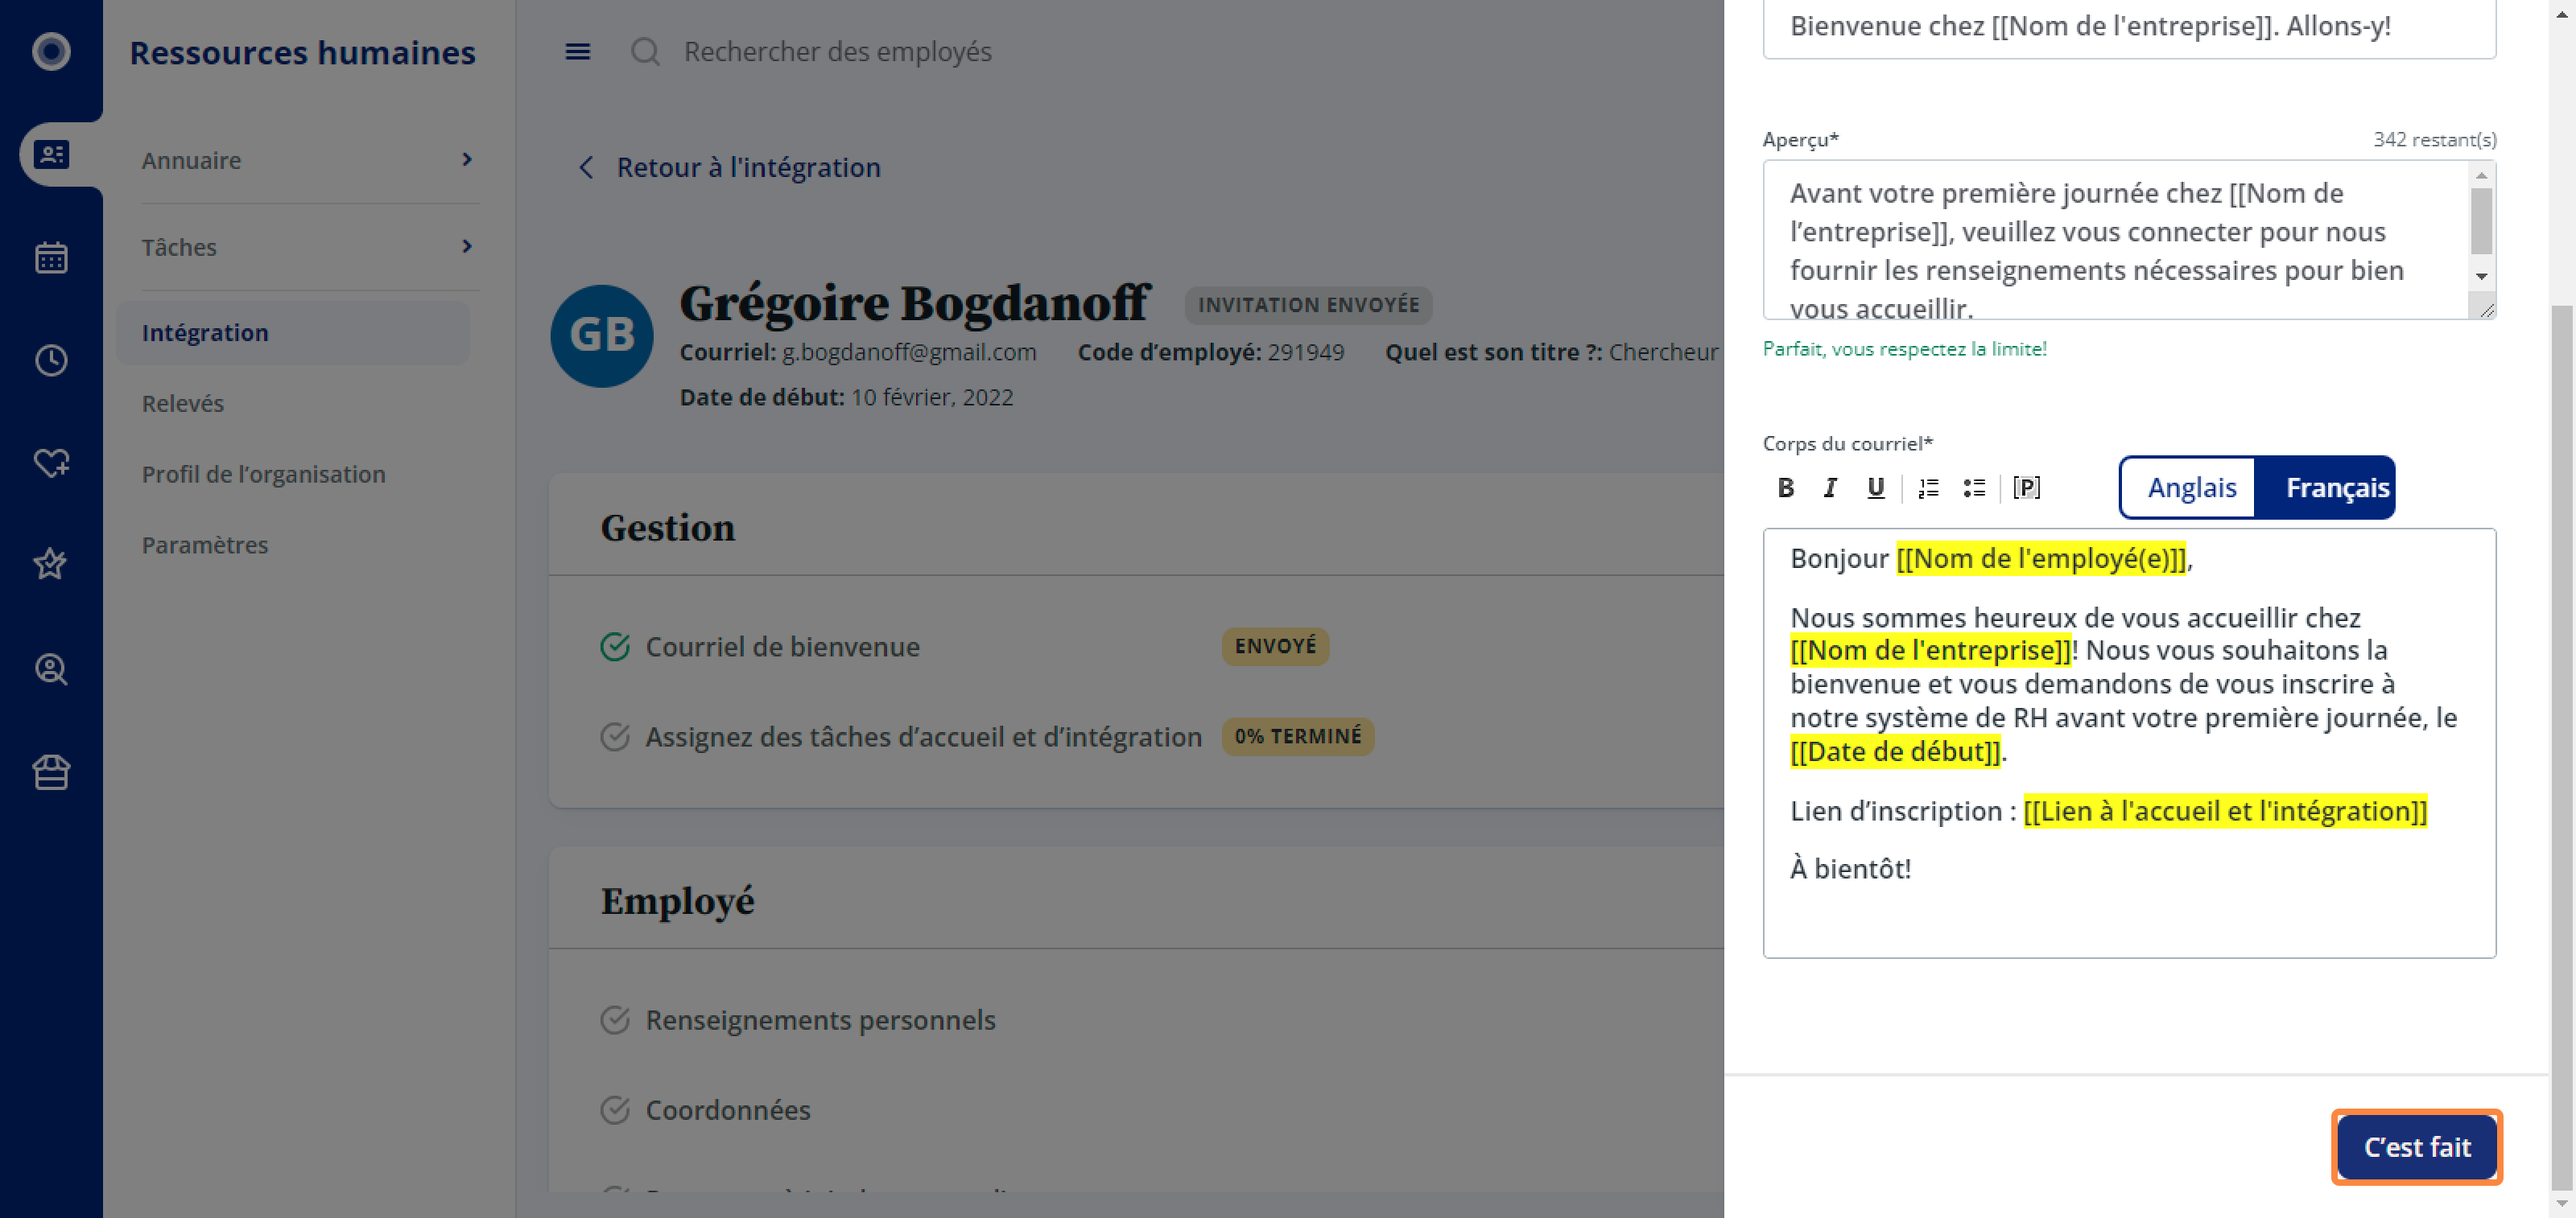Screen dimensions: 2576x1218
Task: Open the clock time-tracking sidebar icon
Action: click(51, 360)
